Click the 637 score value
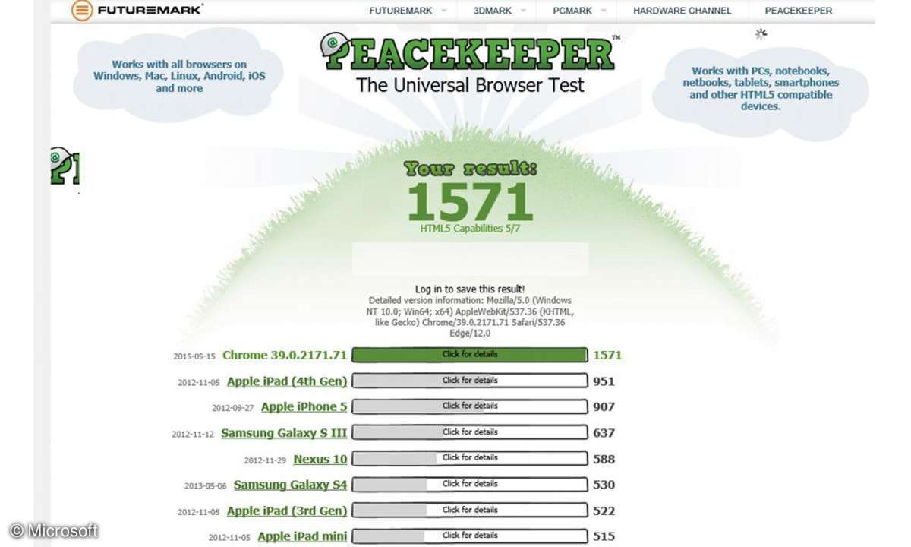Screen dimensions: 911x547 604,433
